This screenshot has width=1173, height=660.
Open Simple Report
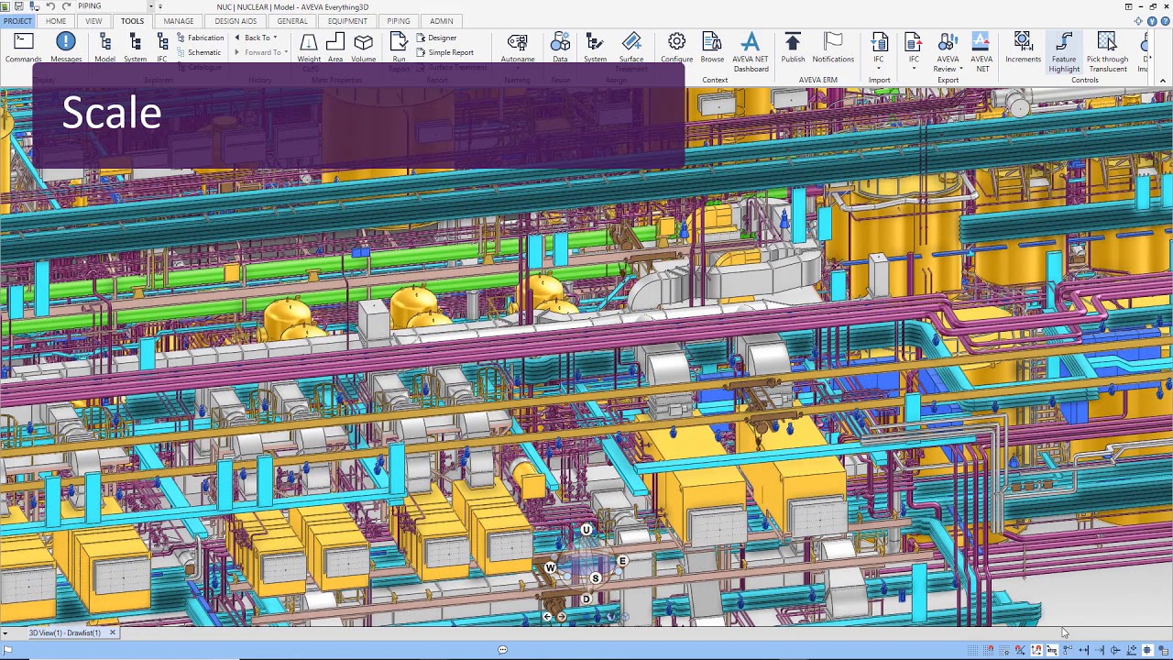point(444,52)
